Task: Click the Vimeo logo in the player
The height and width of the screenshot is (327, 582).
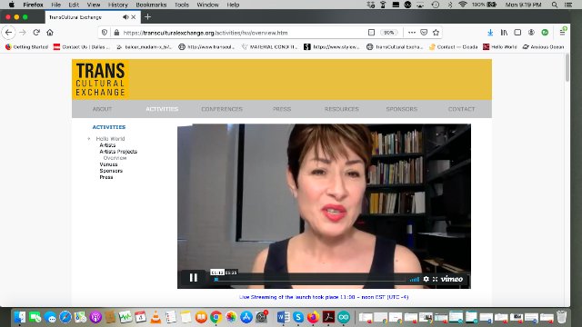Action: [452, 279]
